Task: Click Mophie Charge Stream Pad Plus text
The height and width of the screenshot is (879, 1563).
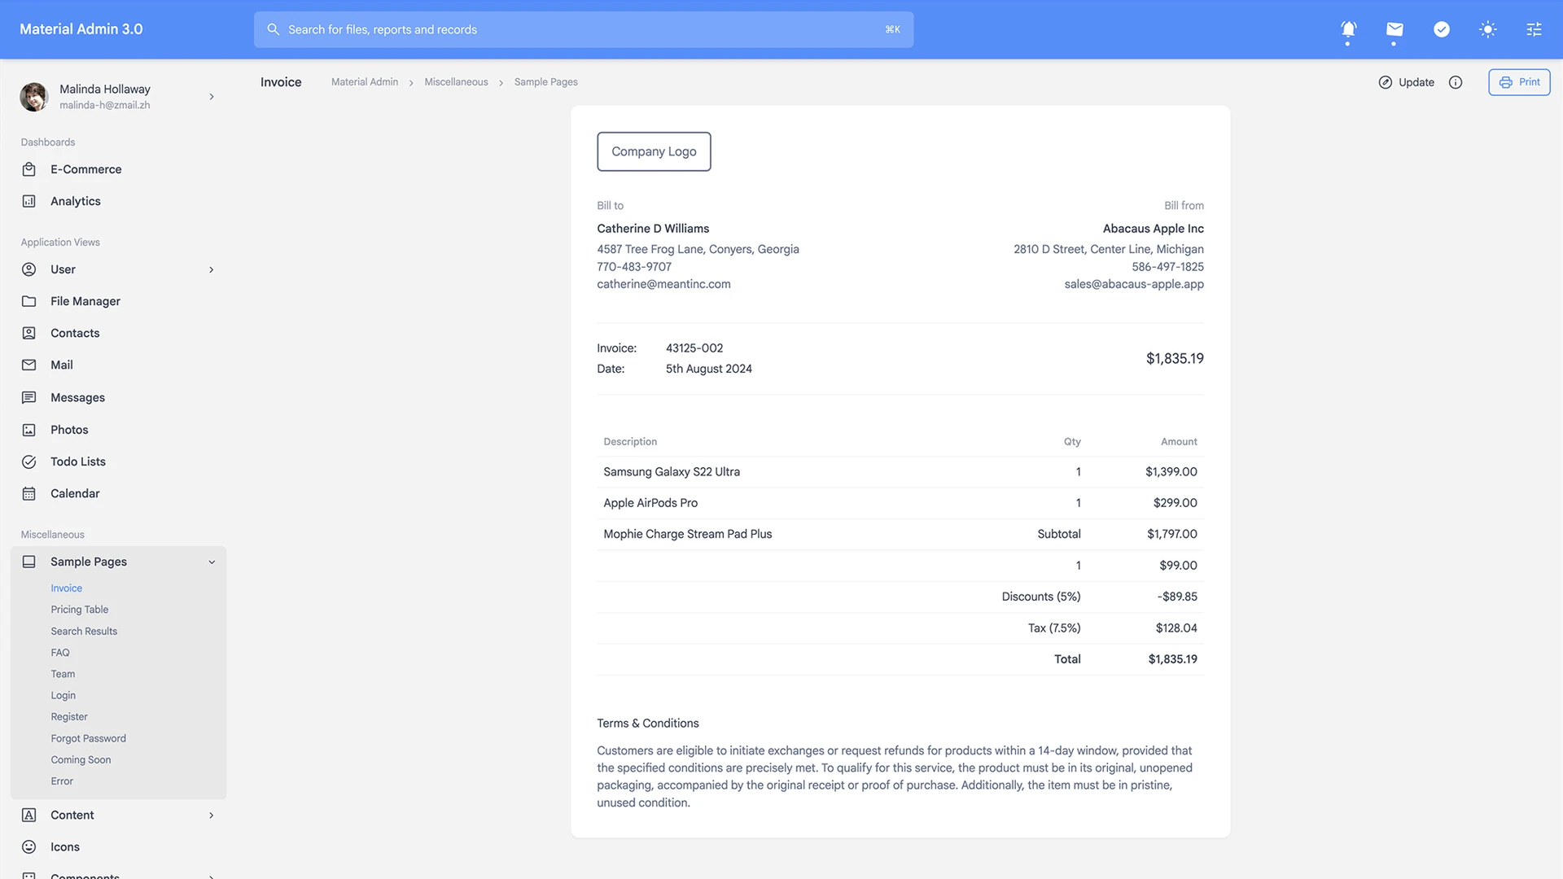Action: pos(688,534)
